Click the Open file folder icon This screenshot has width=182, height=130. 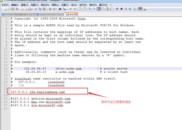pyautogui.click(x=8, y=9)
